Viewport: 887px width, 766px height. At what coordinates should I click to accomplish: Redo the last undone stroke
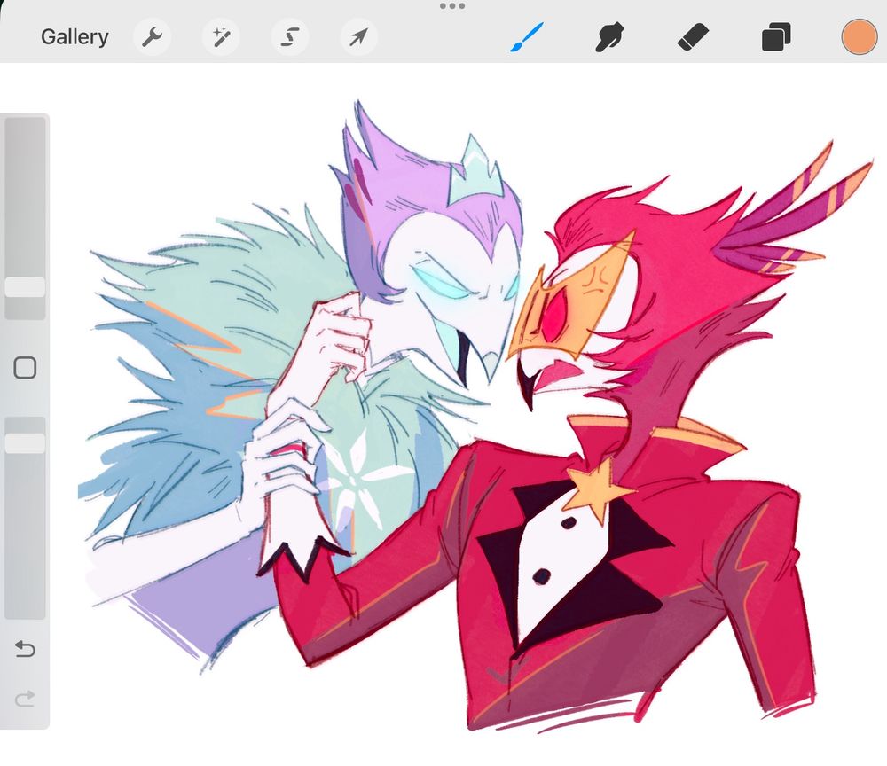click(x=25, y=699)
